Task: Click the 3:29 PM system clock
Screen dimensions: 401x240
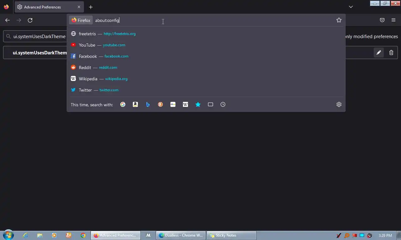Action: 385,235
